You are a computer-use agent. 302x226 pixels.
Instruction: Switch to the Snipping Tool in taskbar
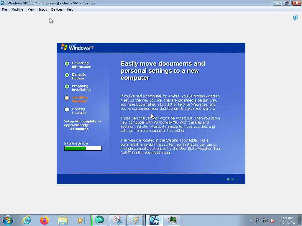click(117, 220)
